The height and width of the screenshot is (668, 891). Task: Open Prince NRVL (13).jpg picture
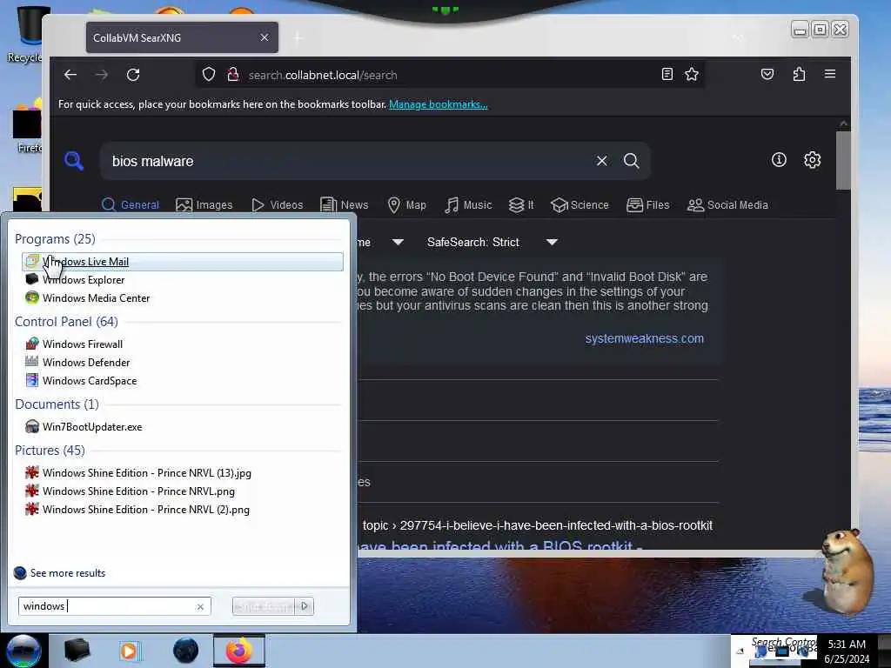click(x=183, y=472)
